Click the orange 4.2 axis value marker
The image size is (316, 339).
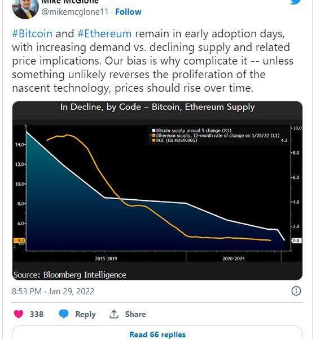tap(20, 241)
